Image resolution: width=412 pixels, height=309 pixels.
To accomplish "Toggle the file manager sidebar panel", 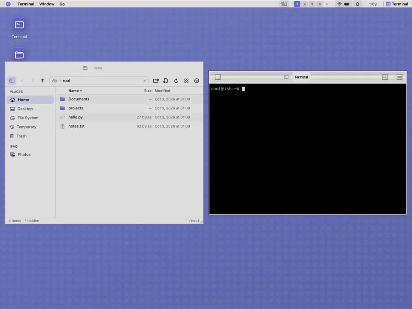I will (x=12, y=81).
